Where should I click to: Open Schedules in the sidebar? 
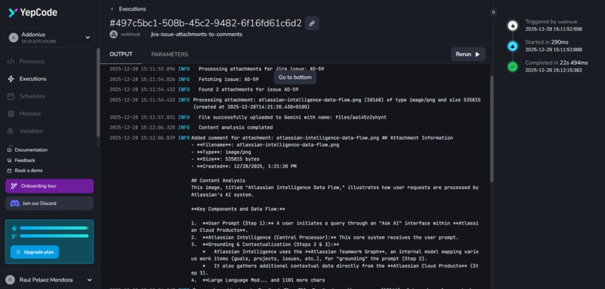point(32,96)
